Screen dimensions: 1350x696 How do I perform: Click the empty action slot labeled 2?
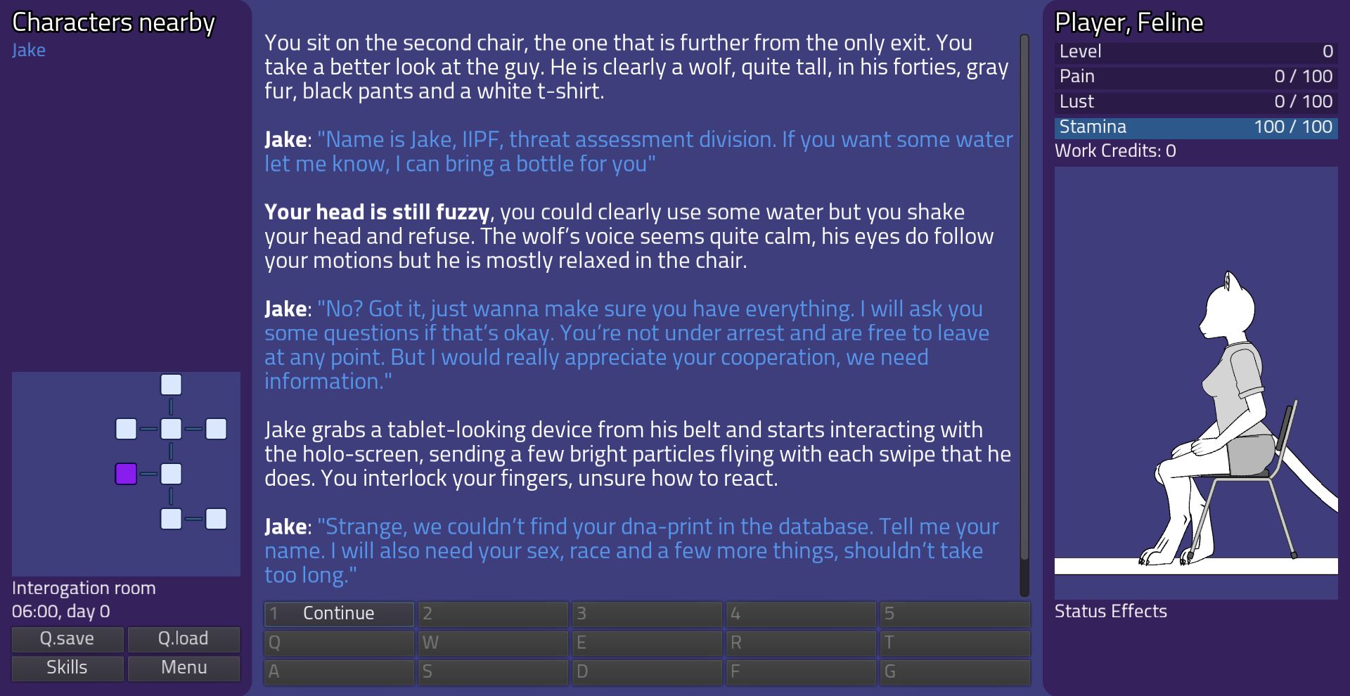pos(493,614)
